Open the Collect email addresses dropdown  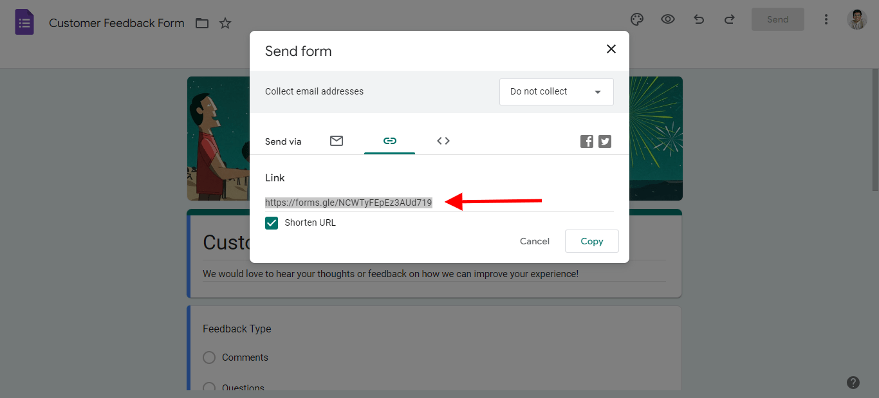(x=555, y=91)
